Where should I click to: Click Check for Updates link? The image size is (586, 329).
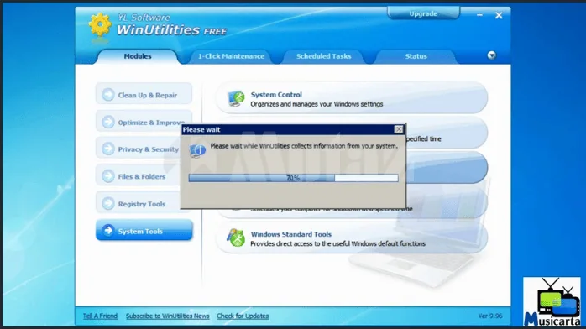pos(243,316)
